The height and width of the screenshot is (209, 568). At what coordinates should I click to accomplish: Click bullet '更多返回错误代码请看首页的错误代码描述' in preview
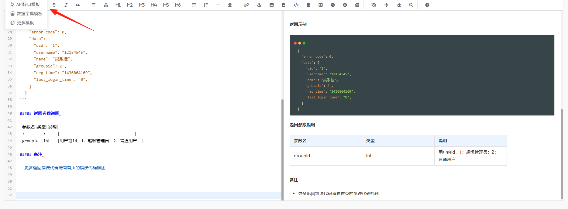tap(339, 194)
